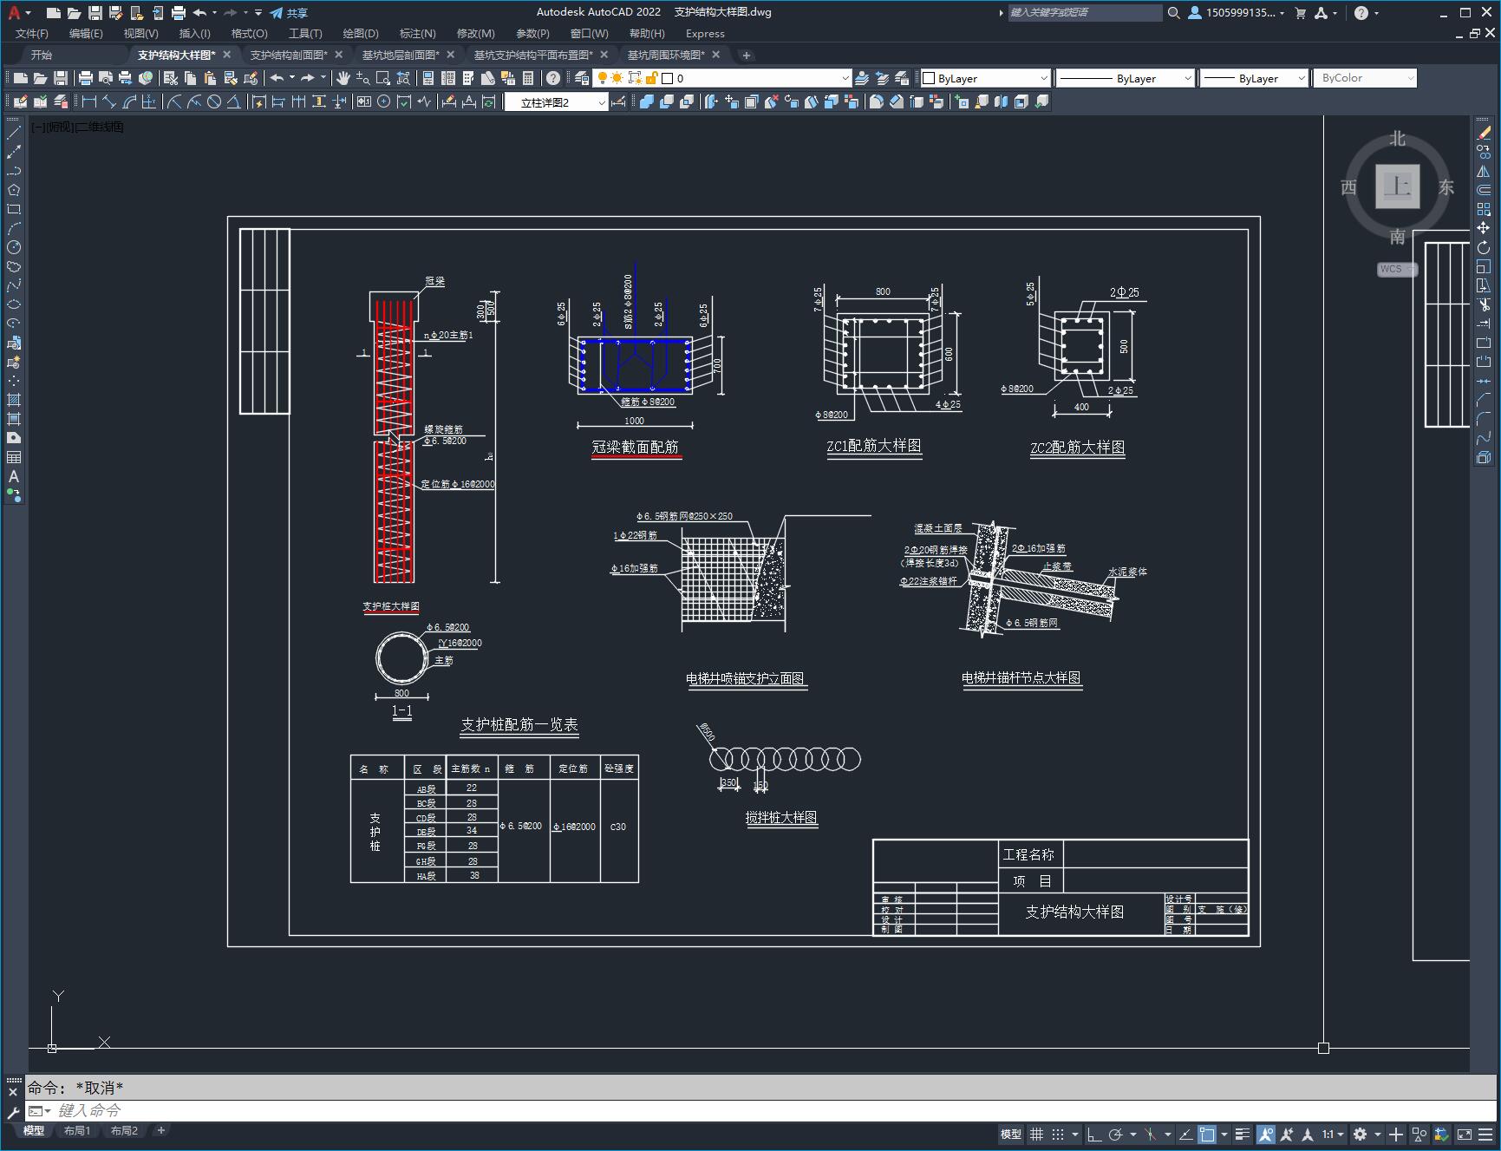Open the workspace switching gear icon
This screenshot has height=1151, width=1501.
(x=1361, y=1134)
